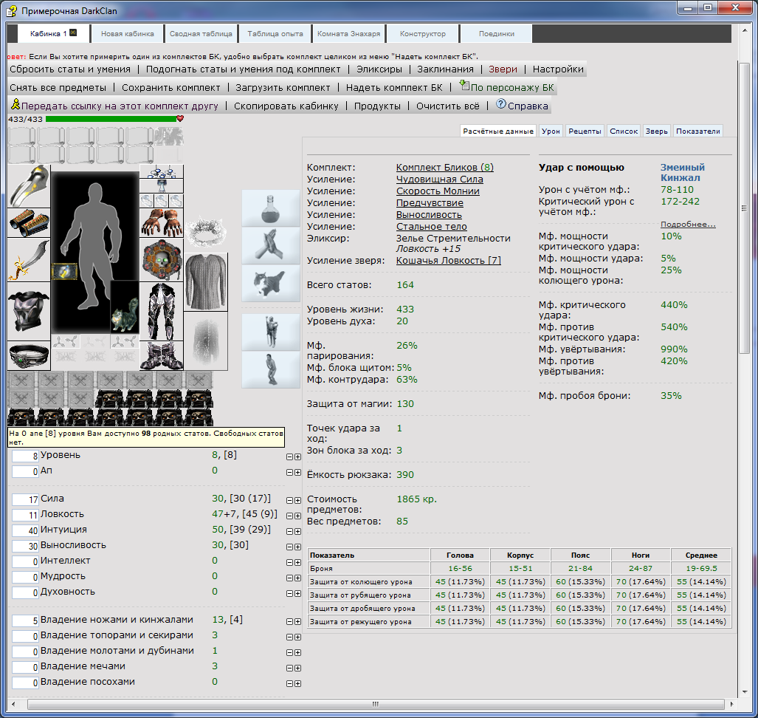Open the Рецепты panel tab
The width and height of the screenshot is (758, 718).
pos(585,131)
